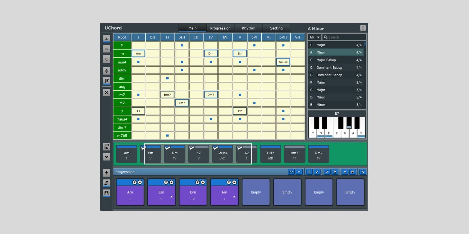Image resolution: width=469 pixels, height=234 pixels.
Task: Click the CM7 cell in chord grid
Action: point(182,103)
